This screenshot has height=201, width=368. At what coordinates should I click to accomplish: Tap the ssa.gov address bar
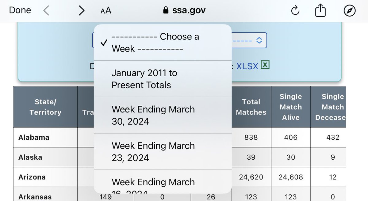point(184,11)
